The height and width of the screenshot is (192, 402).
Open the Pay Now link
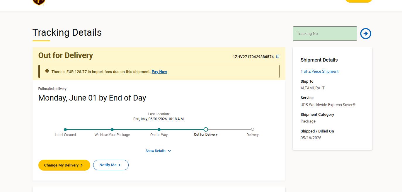(x=159, y=72)
